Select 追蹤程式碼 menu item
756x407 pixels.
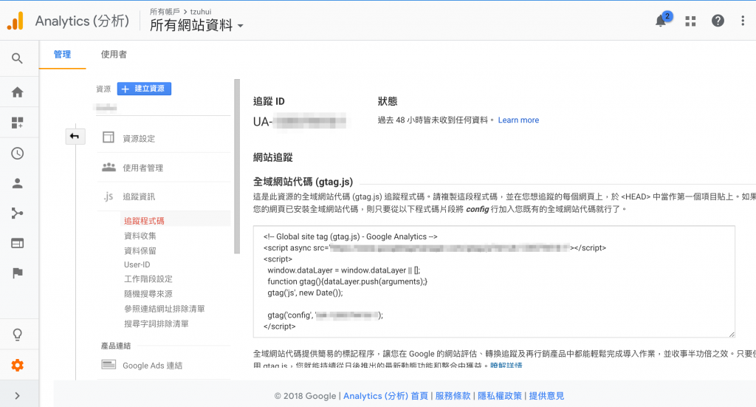point(144,221)
